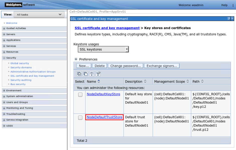Image resolution: width=236 pixels, height=150 pixels.
Task: Click 'Welcome wsadmin' header text
Action: [x=191, y=5]
